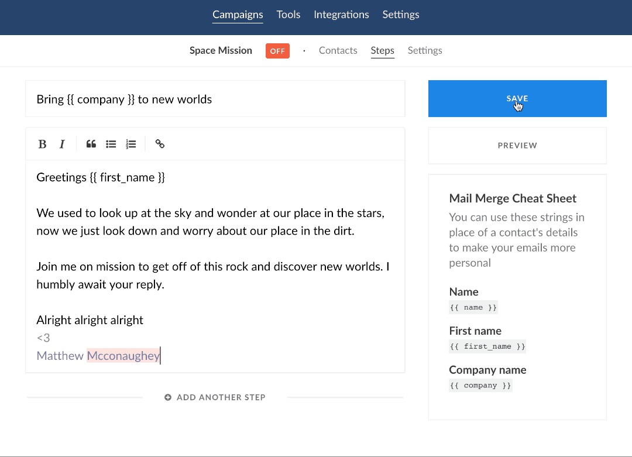Viewport: 632px width, 457px height.
Task: Click the plus icon beside Add Another Step
Action: click(x=168, y=397)
